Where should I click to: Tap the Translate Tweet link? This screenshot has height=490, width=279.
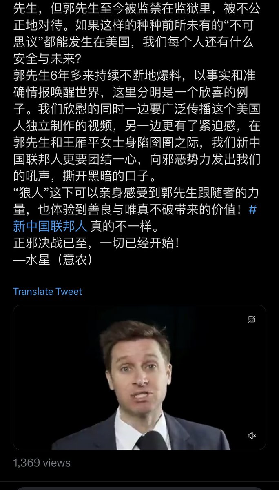[x=47, y=292]
